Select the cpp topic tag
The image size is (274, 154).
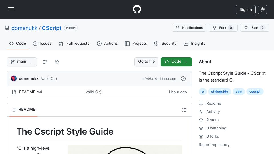(239, 92)
